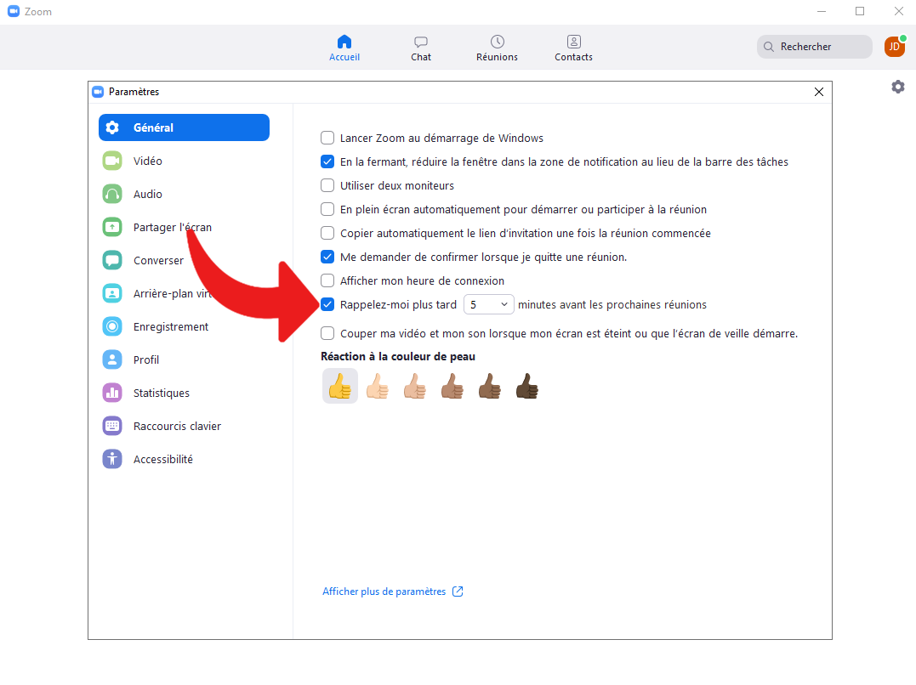Uncheck Me demander de confirmer lorsque je quitte
916x685 pixels.
pyautogui.click(x=327, y=257)
